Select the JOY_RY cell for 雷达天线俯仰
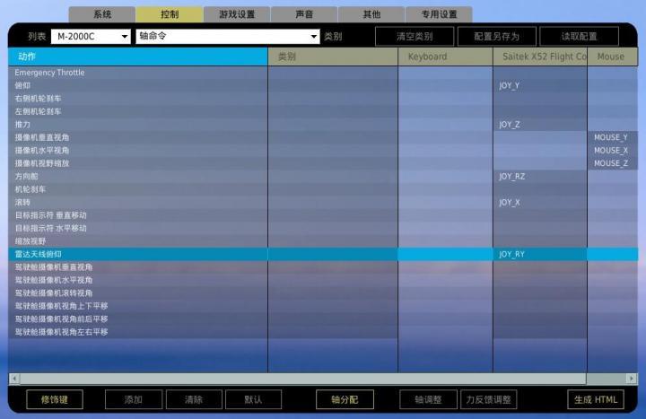Screen dimensions: 646x419 [539, 255]
